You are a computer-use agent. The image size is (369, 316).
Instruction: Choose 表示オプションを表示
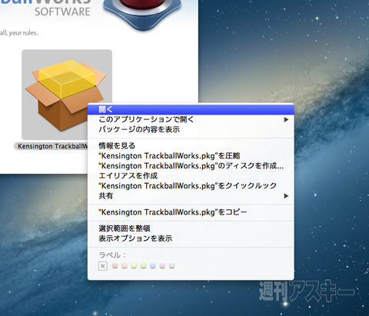click(x=191, y=238)
